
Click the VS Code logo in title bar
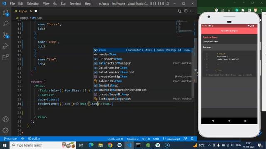(4, 3)
